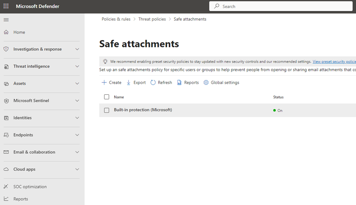Click the Home house icon

[6, 32]
